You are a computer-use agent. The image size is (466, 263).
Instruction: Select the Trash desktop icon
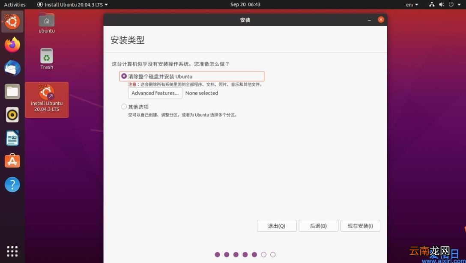pos(47,59)
